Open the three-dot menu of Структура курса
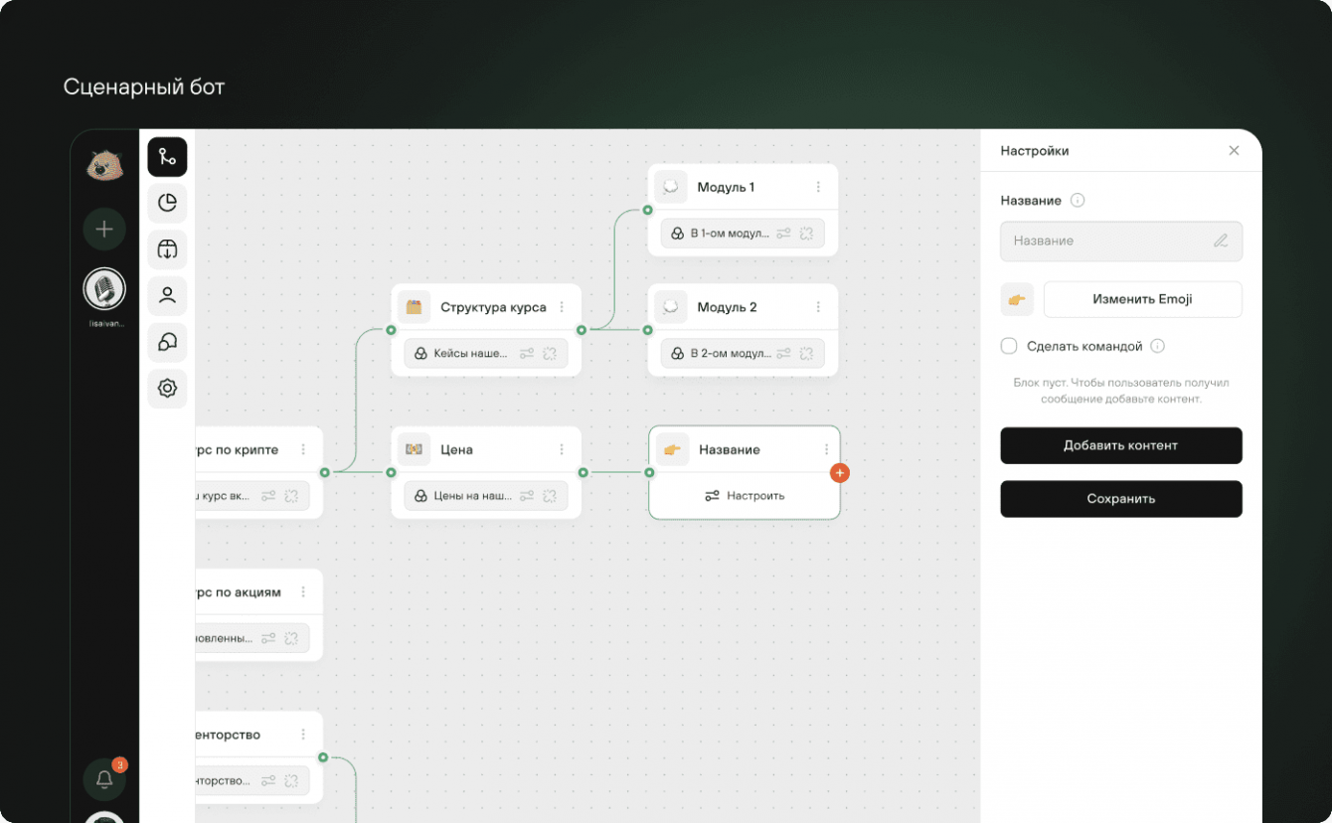 562,307
